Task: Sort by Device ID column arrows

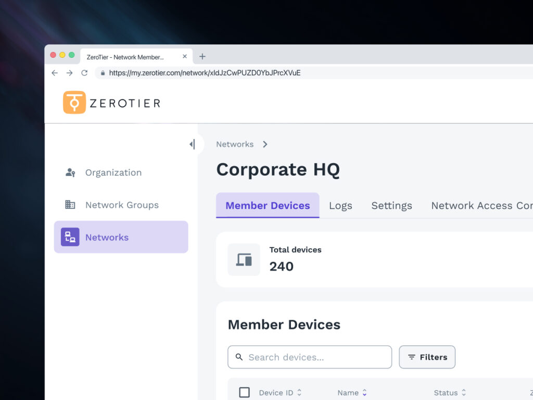Action: 299,393
